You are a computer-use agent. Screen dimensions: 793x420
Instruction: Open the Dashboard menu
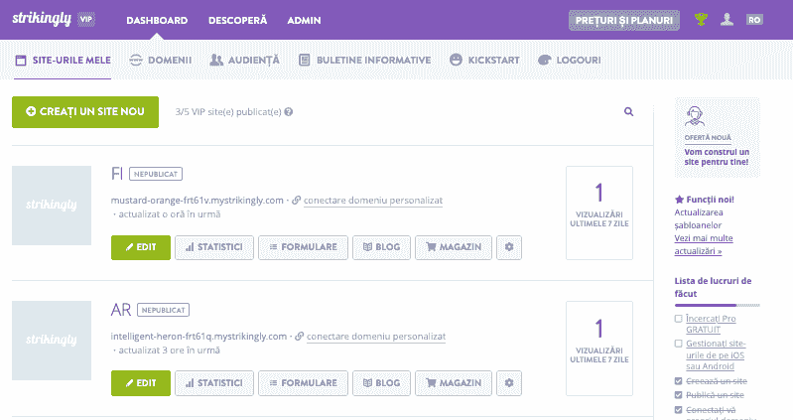[157, 20]
